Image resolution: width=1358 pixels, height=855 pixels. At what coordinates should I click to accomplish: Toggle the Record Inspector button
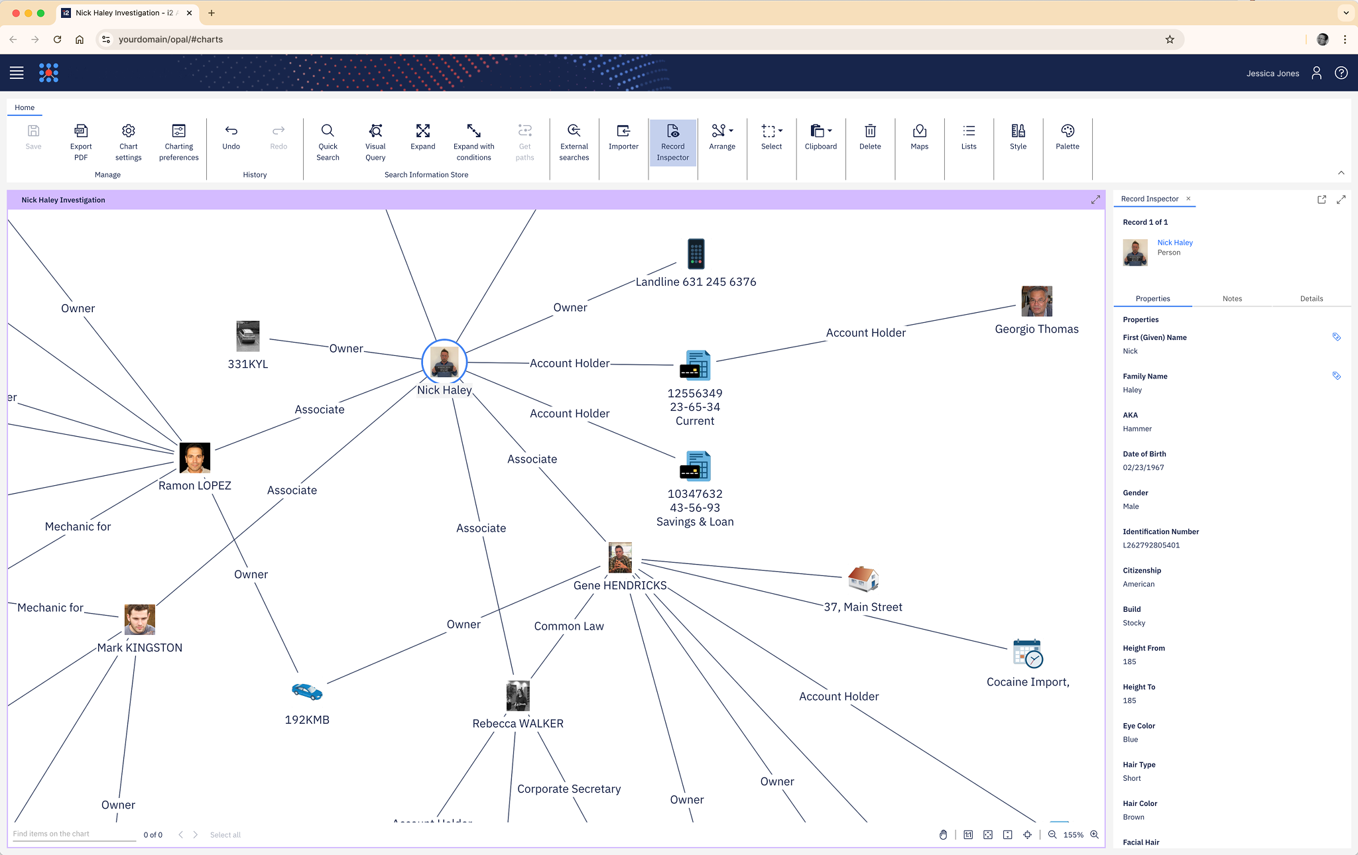click(x=673, y=142)
